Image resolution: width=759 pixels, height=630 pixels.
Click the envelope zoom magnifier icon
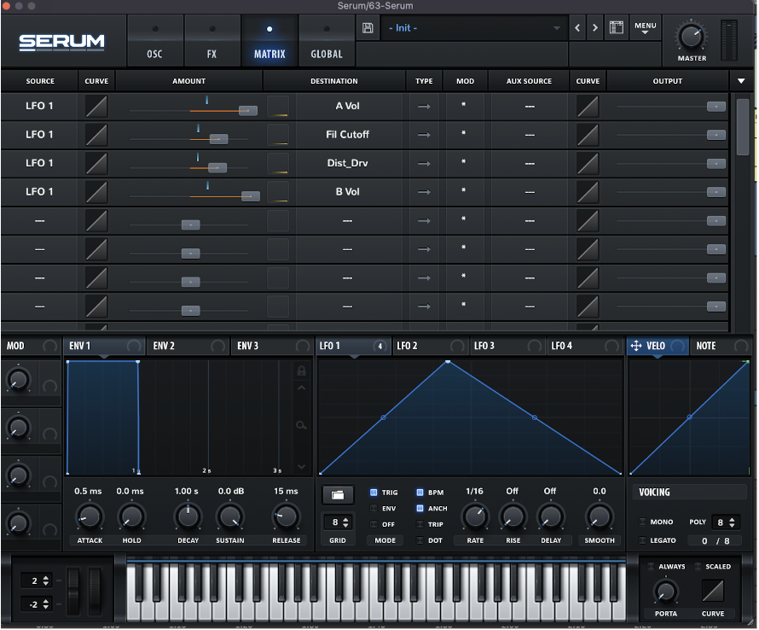pyautogui.click(x=300, y=424)
